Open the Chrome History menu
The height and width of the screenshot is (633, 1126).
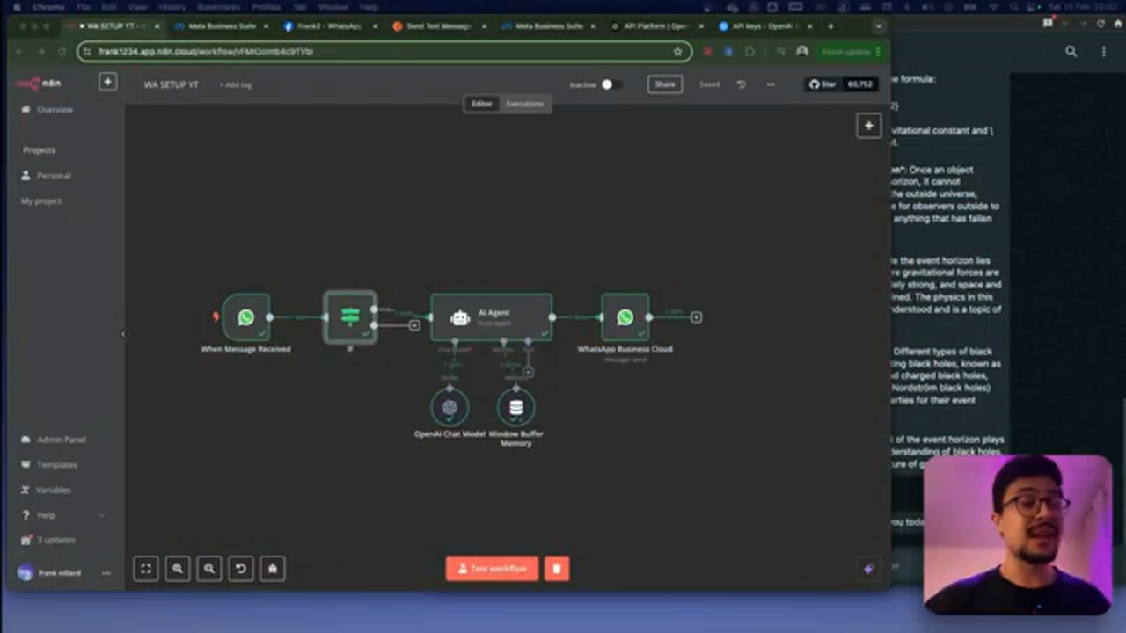pyautogui.click(x=172, y=7)
